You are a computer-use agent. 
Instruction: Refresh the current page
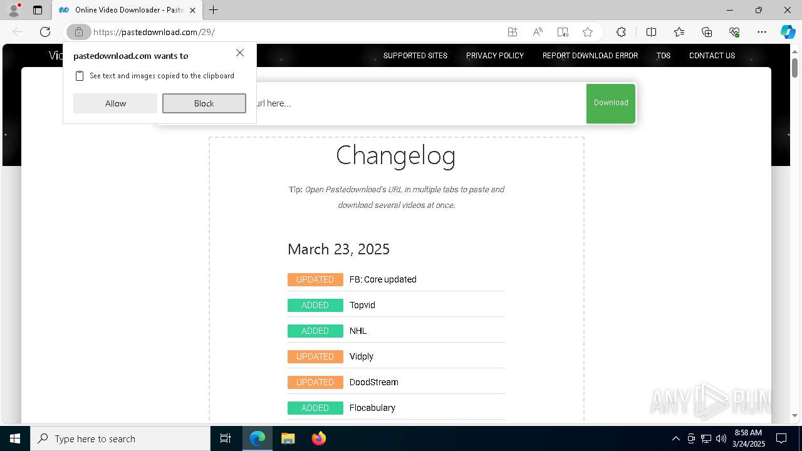click(x=45, y=32)
